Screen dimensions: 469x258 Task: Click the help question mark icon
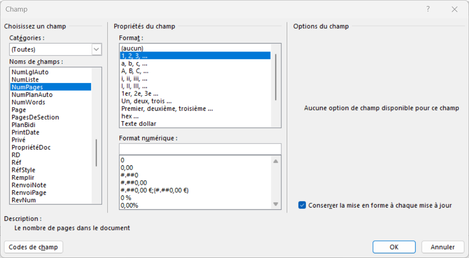coord(428,9)
